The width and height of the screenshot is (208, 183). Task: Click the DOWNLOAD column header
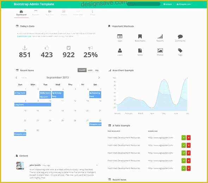tap(153, 131)
